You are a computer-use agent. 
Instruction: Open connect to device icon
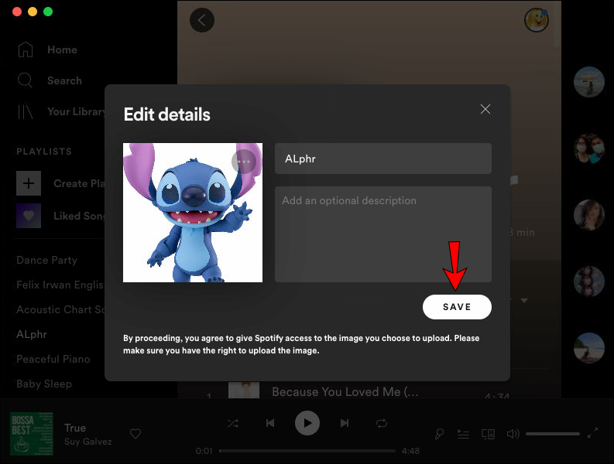(488, 434)
